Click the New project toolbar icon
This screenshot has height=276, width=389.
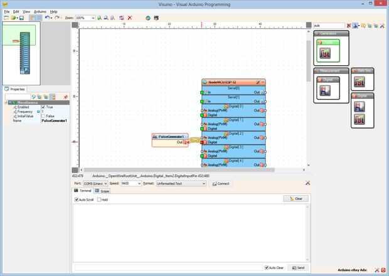click(x=6, y=18)
